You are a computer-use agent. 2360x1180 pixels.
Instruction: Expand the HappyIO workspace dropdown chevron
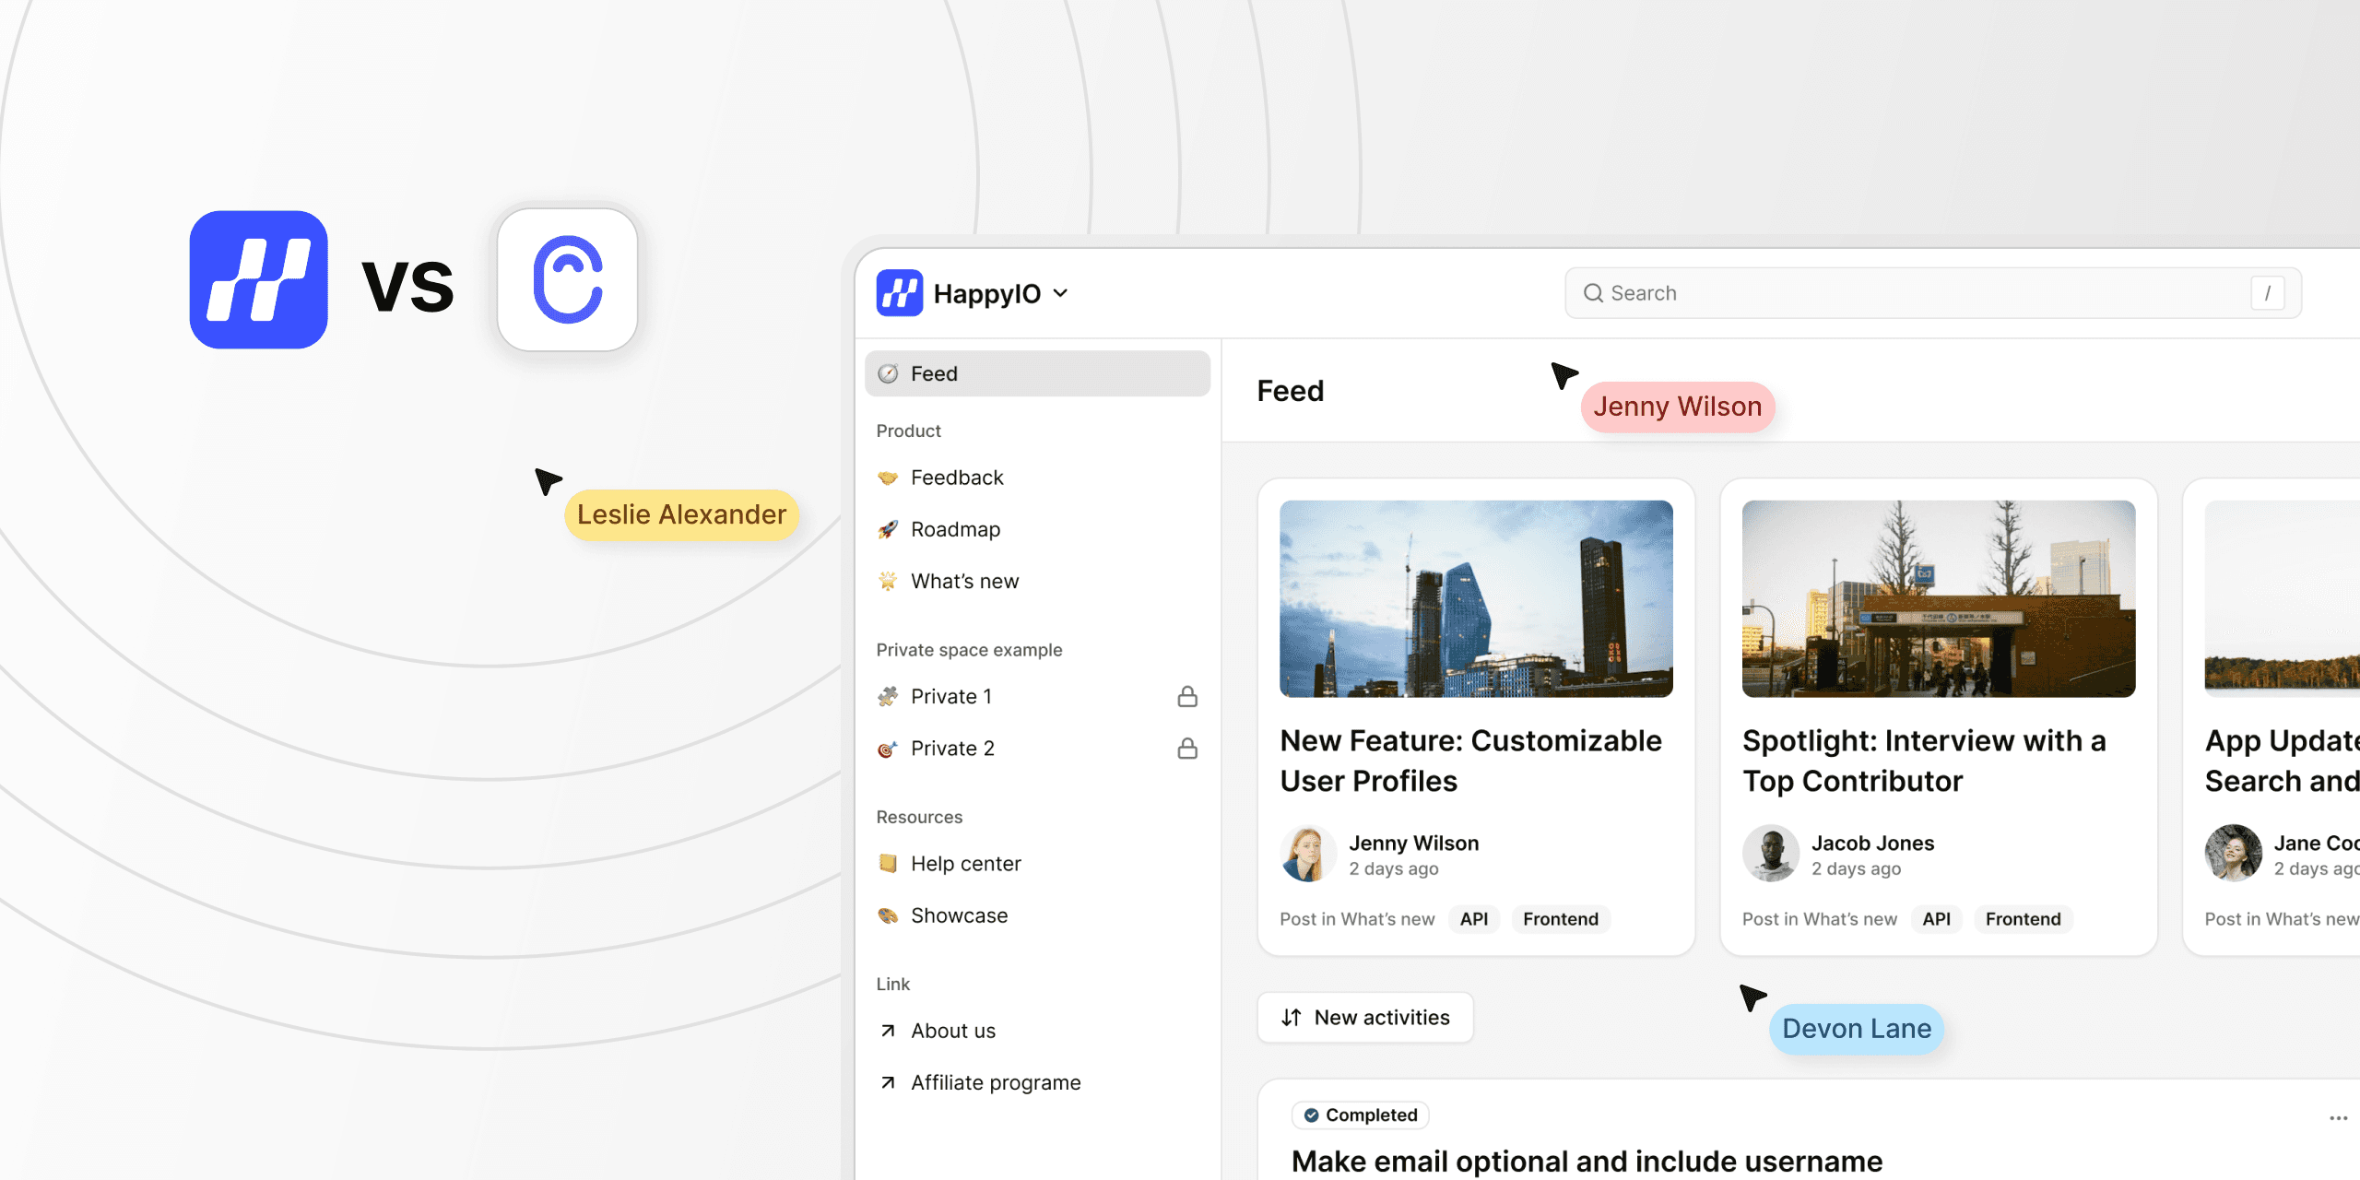pos(1061,293)
